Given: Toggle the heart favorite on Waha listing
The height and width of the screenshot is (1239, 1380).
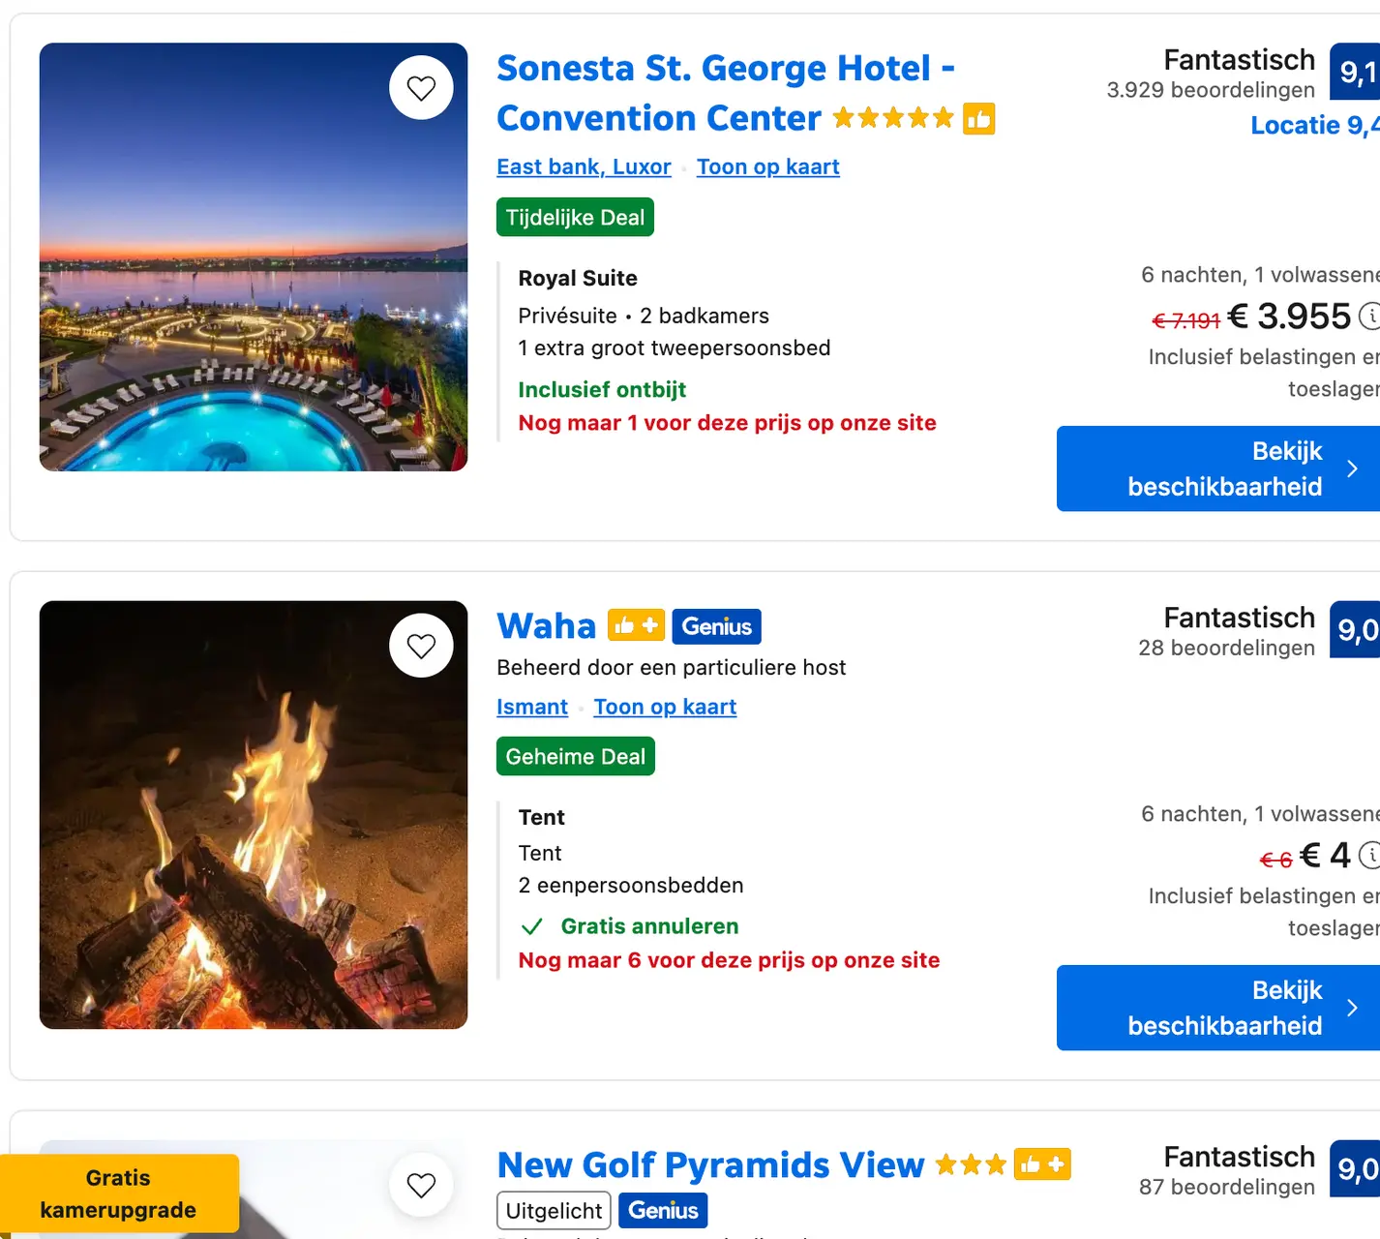Looking at the screenshot, I should [421, 646].
